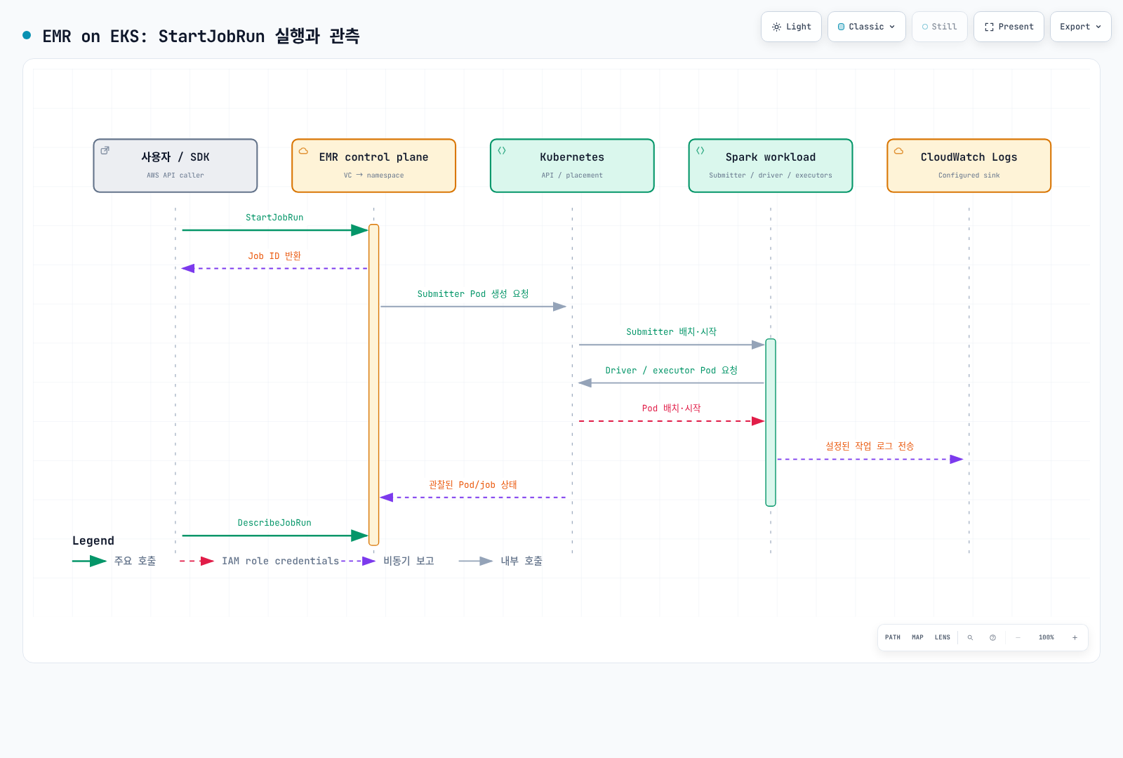Click the orange EMR control plane activation bar
Screen dimensions: 1123x758
click(373, 385)
